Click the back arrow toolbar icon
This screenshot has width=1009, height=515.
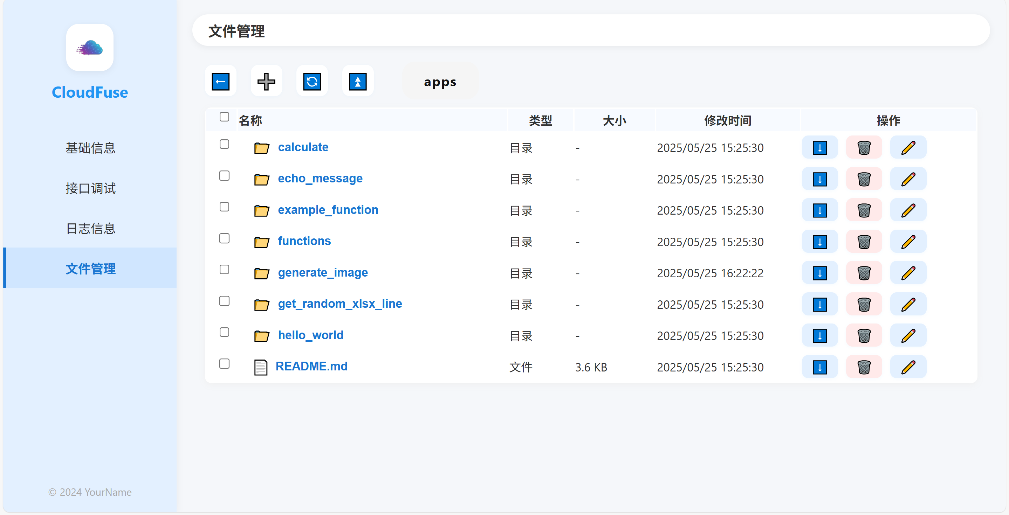click(x=220, y=81)
